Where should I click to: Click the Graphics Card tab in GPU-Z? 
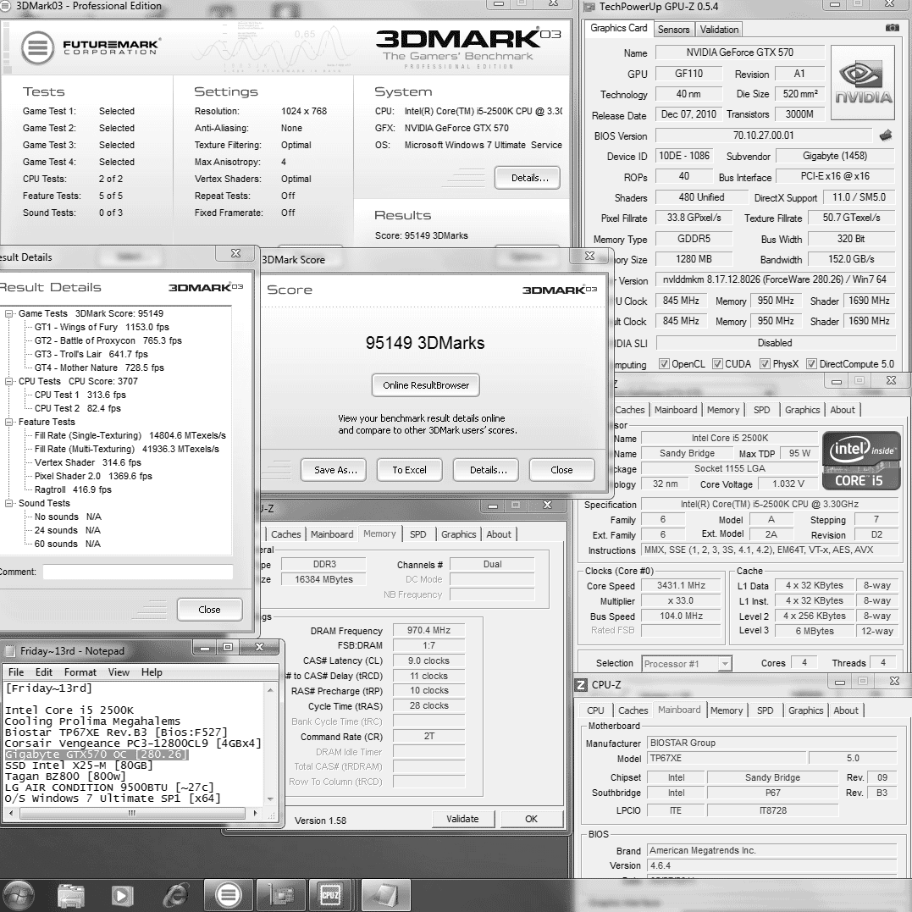click(618, 28)
